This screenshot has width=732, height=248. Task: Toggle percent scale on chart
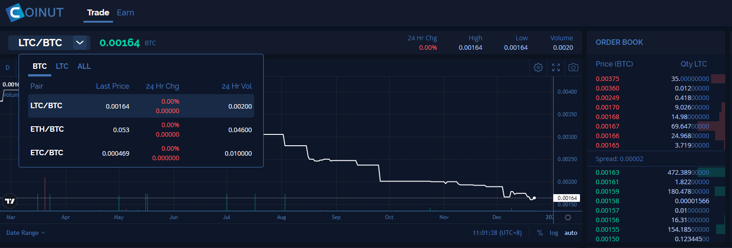click(x=540, y=233)
